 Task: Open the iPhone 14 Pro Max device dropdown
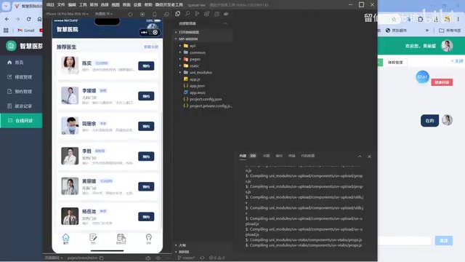tap(67, 14)
